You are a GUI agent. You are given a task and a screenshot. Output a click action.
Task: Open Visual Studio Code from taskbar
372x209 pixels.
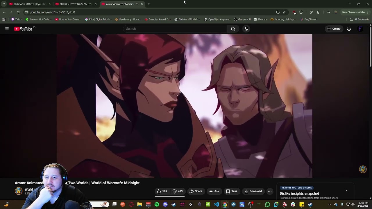click(x=216, y=205)
